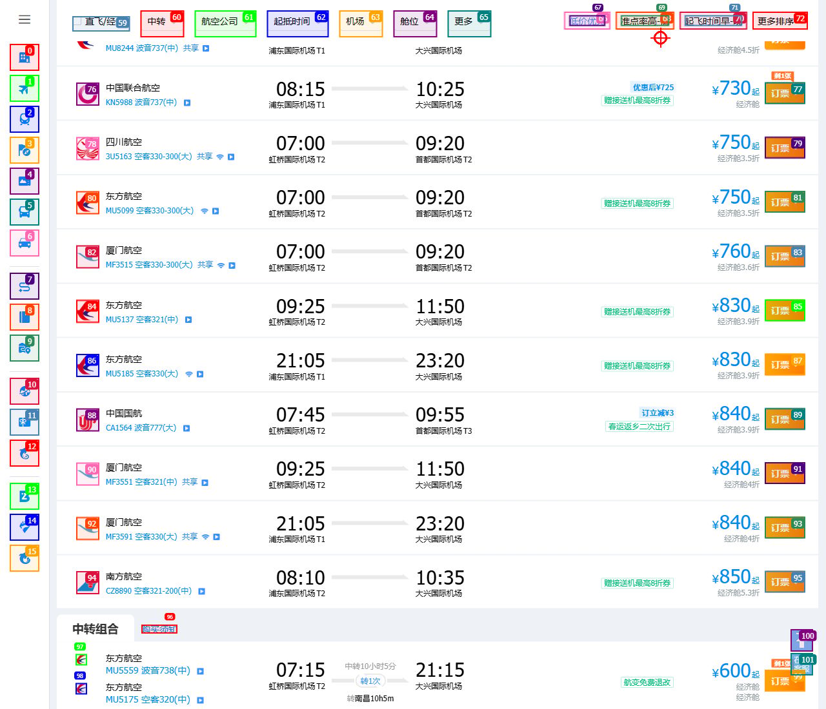Open the 购买须知 link beside 中转组合
The width and height of the screenshot is (826, 709).
click(x=159, y=629)
